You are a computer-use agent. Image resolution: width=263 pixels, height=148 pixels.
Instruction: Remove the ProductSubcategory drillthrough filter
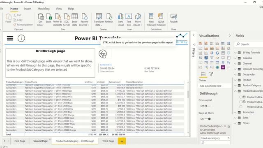225,126
